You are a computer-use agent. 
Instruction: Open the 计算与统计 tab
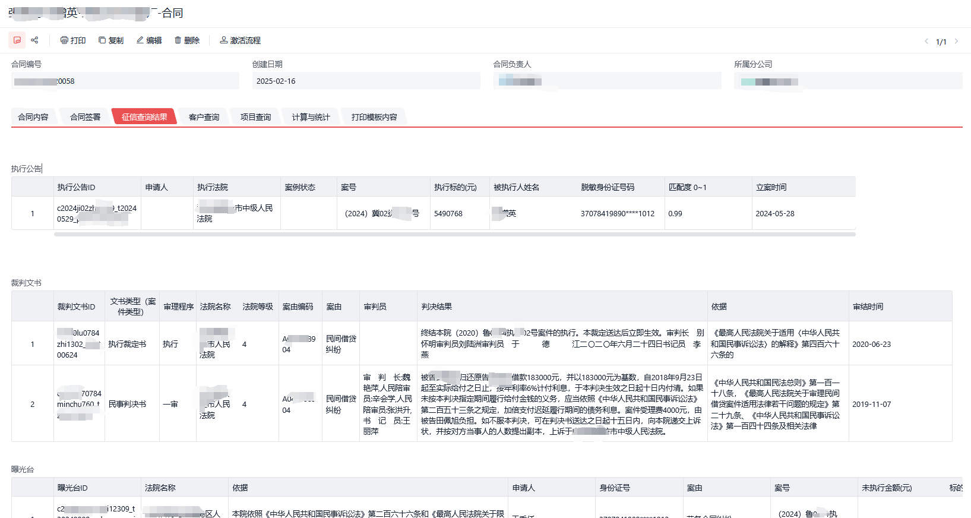click(x=311, y=117)
